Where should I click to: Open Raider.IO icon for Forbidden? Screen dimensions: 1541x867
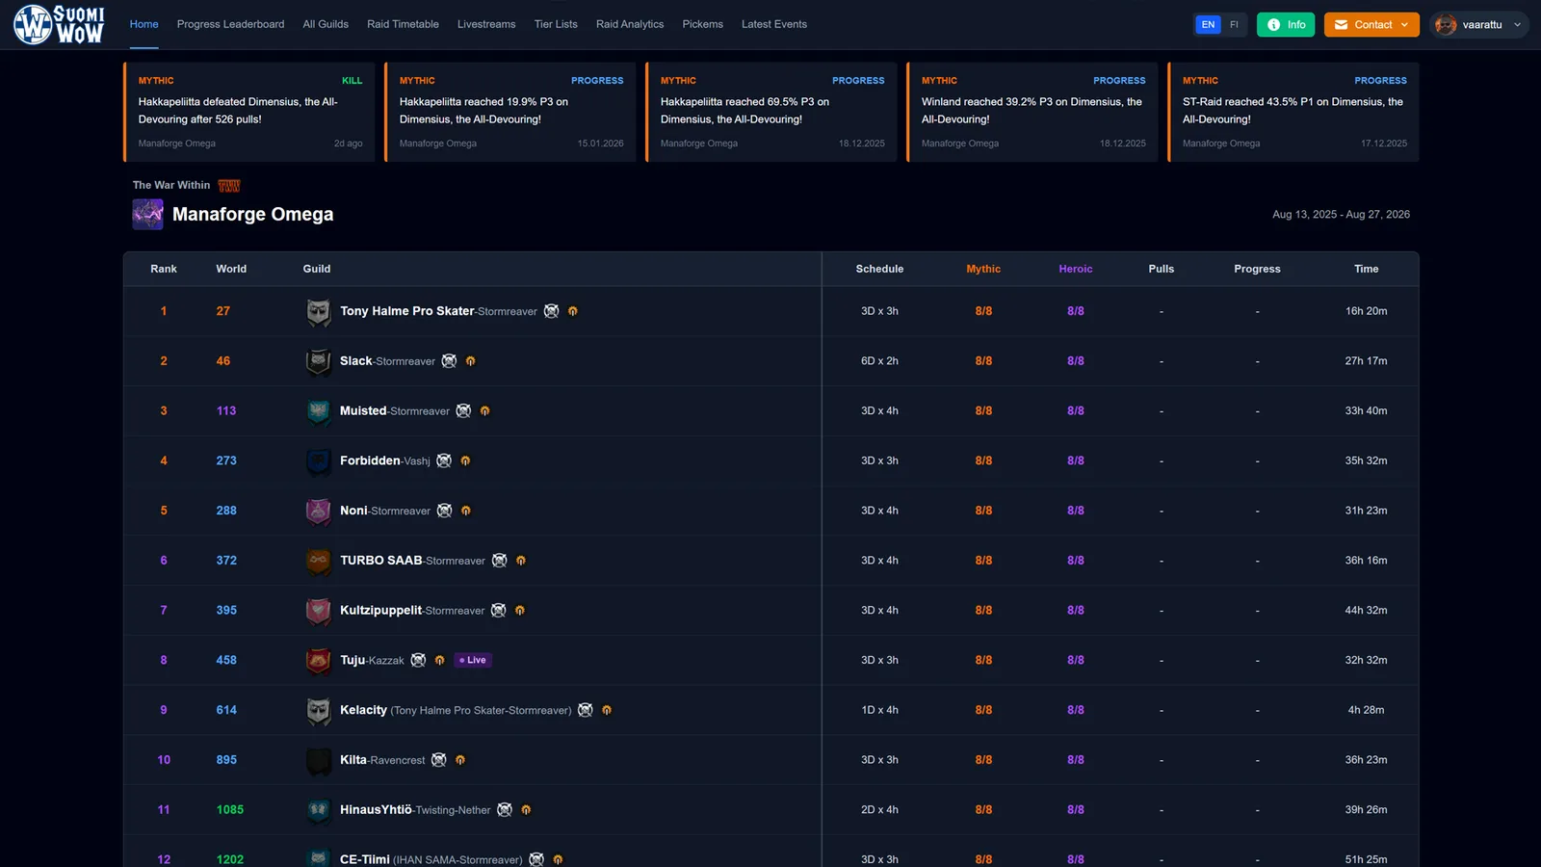(465, 460)
